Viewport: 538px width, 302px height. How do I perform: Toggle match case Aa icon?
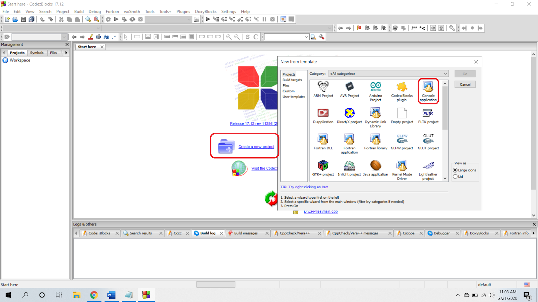click(107, 37)
